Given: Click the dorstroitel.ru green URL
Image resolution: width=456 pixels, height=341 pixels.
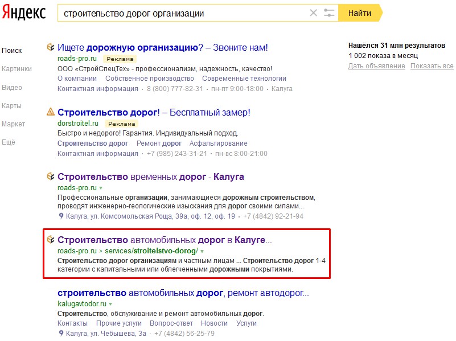Looking at the screenshot, I should click(78, 124).
